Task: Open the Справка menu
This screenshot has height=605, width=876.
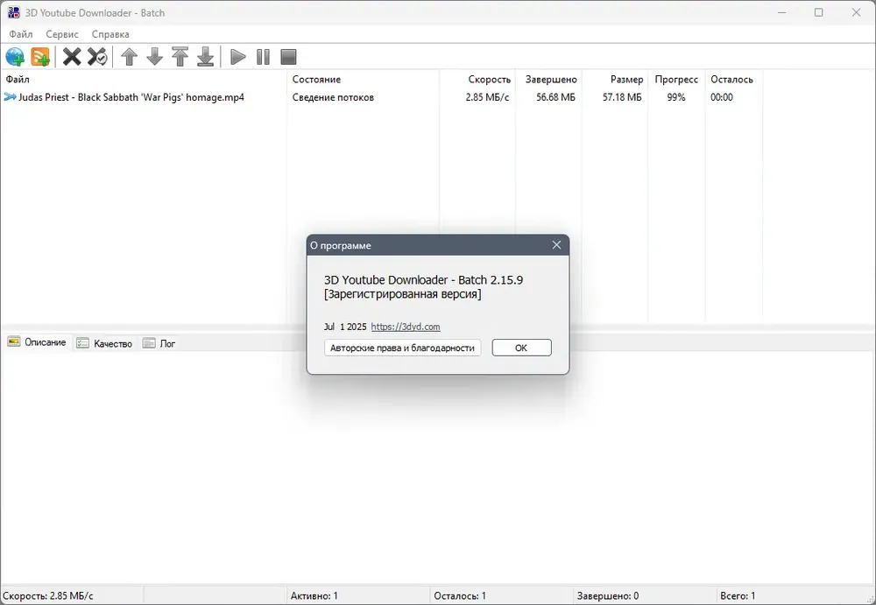Action: (x=110, y=34)
